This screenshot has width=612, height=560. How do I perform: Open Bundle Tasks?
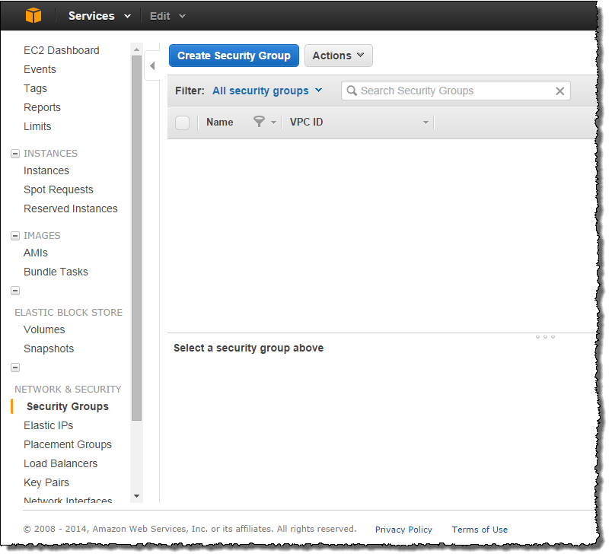[56, 272]
